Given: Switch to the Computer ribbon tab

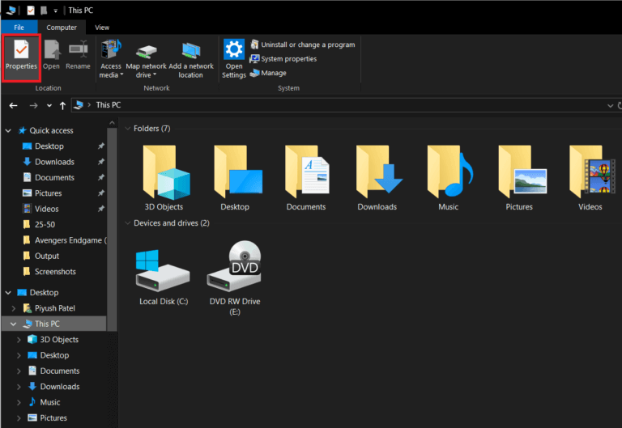Looking at the screenshot, I should click(62, 28).
